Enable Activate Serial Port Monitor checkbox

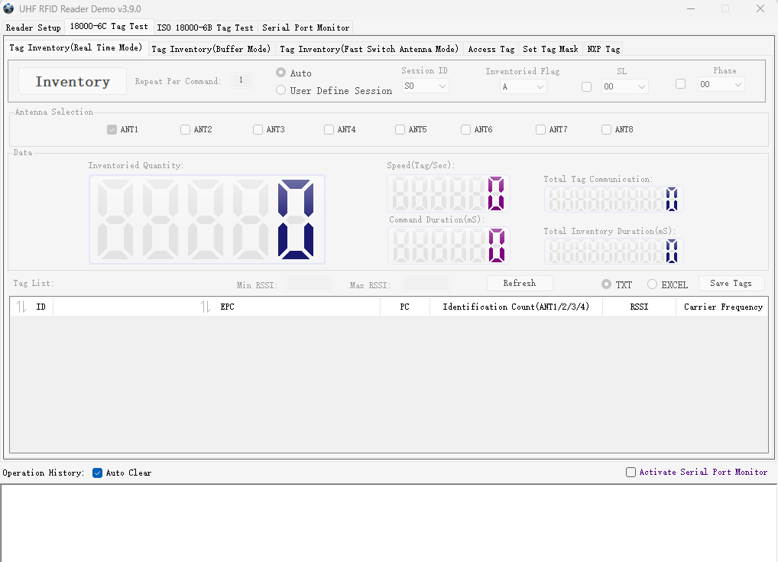point(631,472)
